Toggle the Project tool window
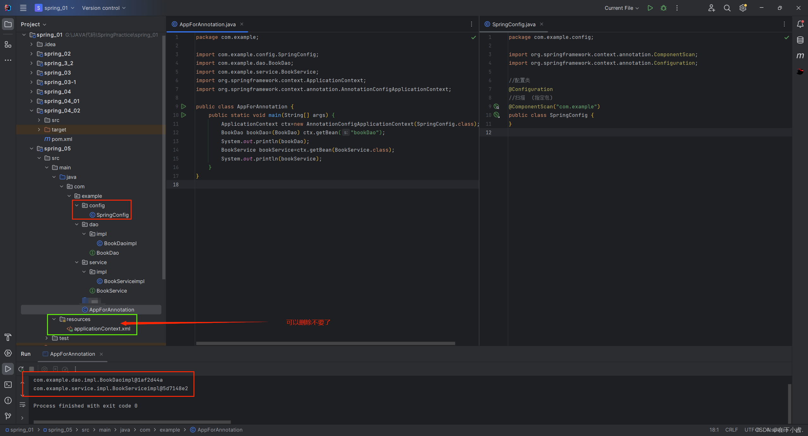Screen dimensions: 808x436 point(8,24)
